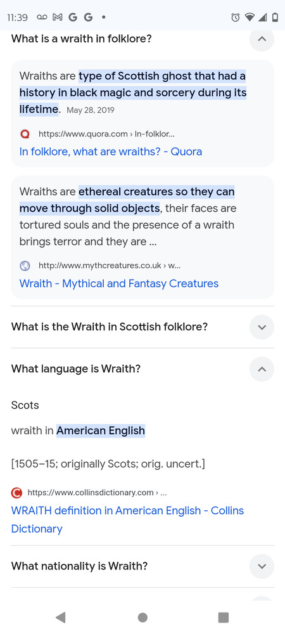Collapse the 'What language is Wraith?' answer
This screenshot has width=285, height=634.
[262, 369]
